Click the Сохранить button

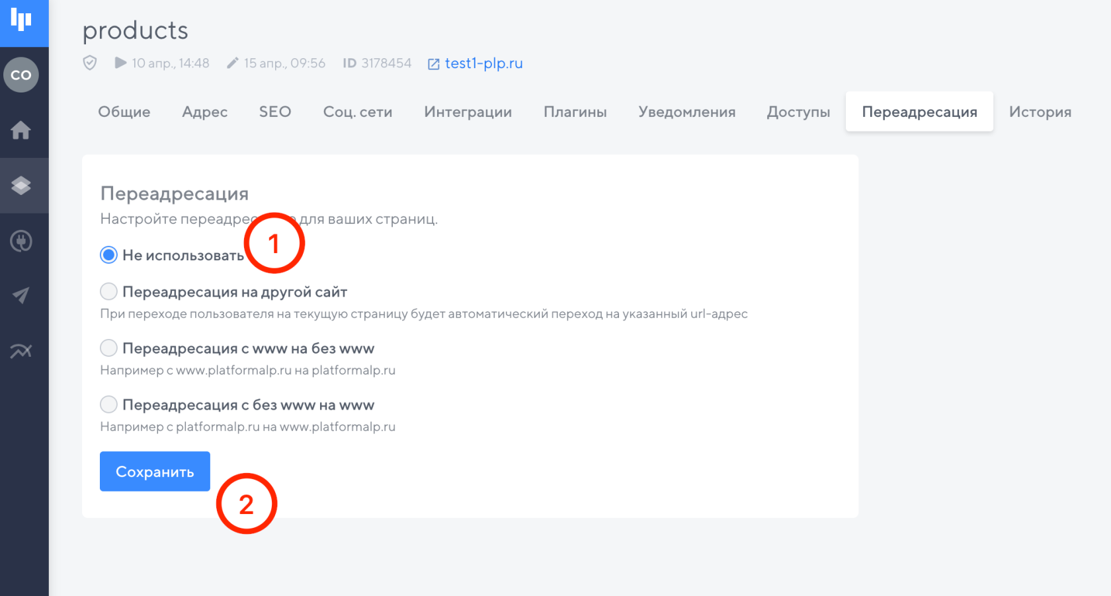click(155, 471)
